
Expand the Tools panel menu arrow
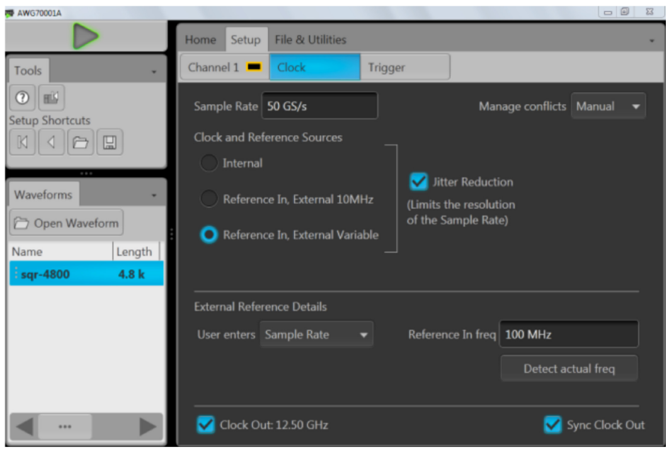click(x=154, y=72)
